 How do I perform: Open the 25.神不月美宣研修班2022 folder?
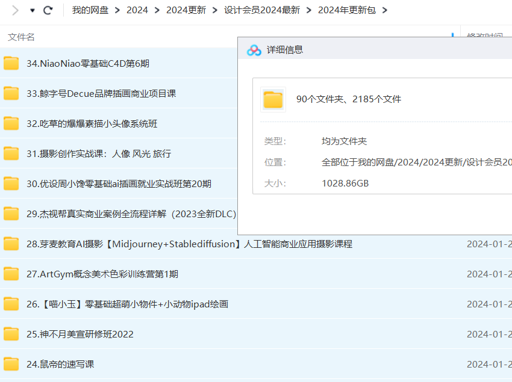[80, 334]
